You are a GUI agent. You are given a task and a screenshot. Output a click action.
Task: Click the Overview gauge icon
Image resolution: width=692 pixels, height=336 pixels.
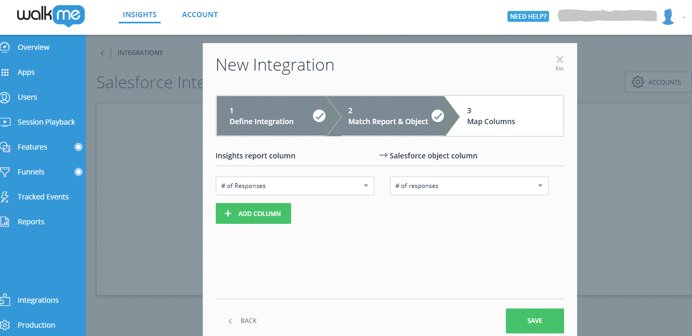pos(5,47)
